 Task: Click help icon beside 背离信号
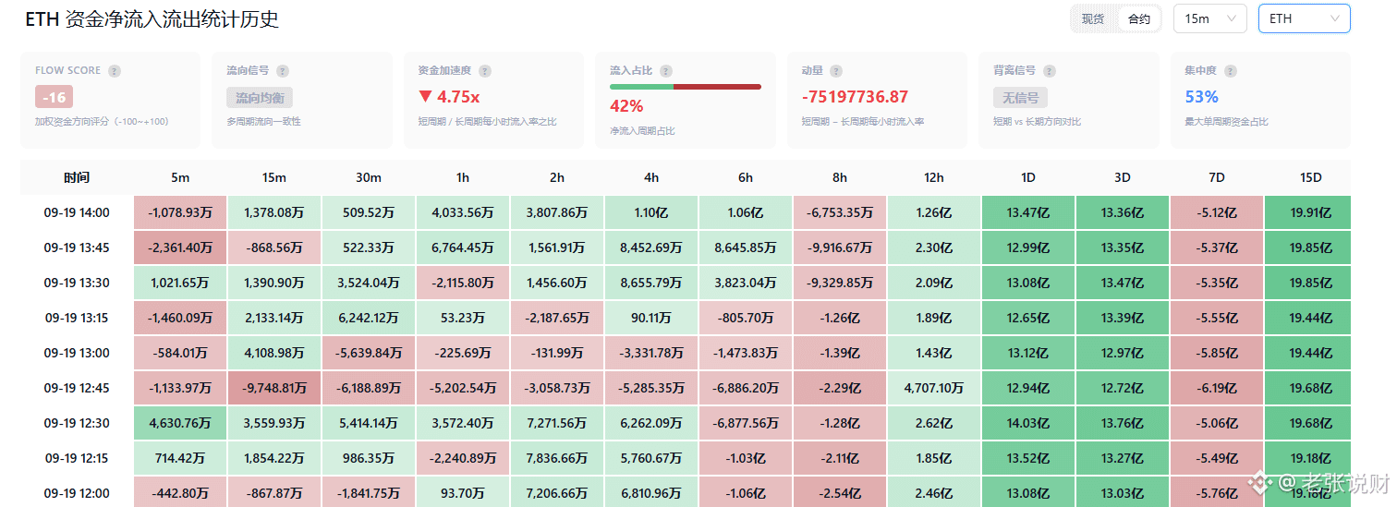[1050, 71]
